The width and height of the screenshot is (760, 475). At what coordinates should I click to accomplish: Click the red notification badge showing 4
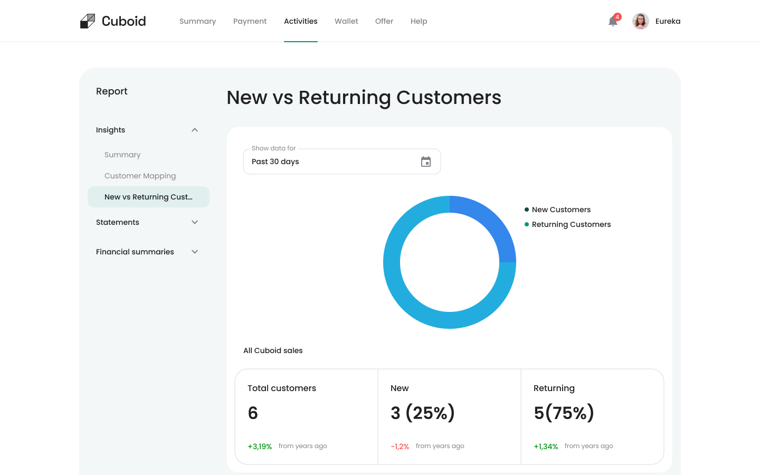pyautogui.click(x=617, y=16)
